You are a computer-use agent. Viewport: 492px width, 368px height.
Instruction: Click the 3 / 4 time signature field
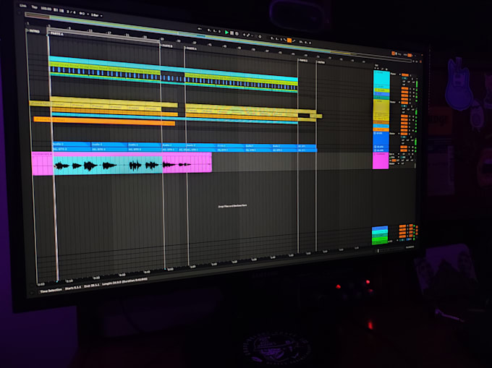point(71,12)
